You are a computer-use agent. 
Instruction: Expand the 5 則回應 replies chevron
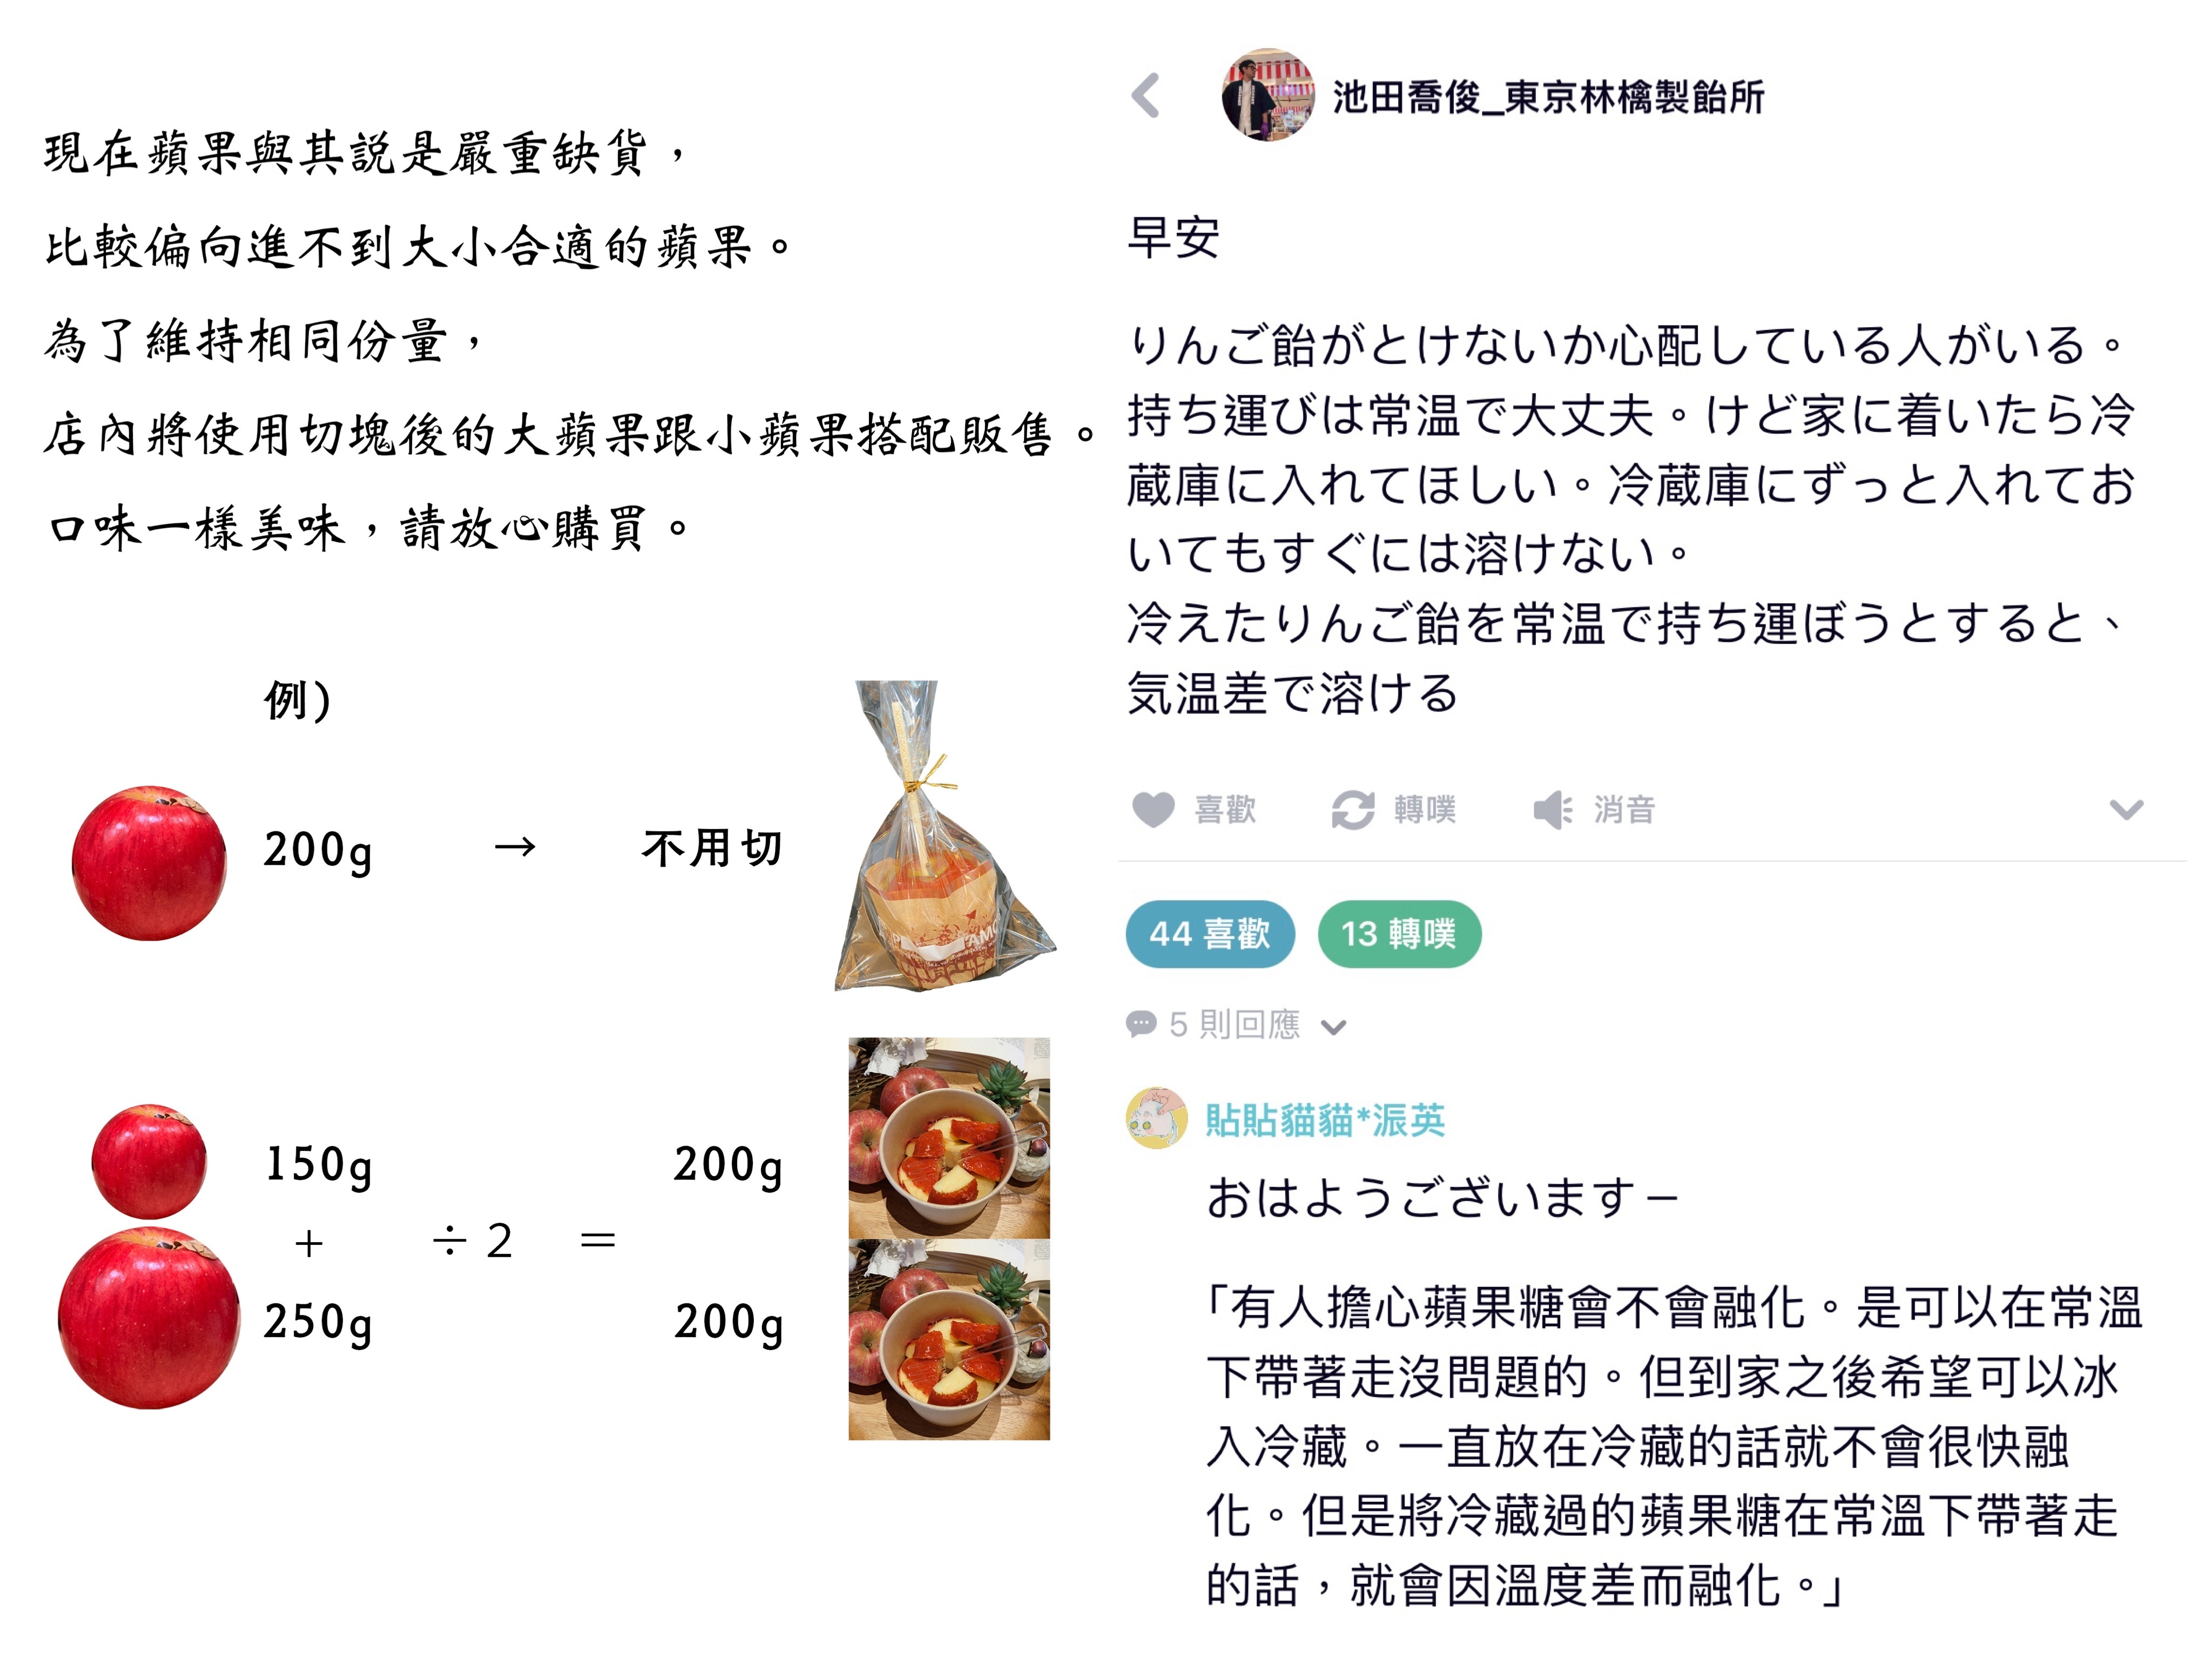pyautogui.click(x=1333, y=1027)
